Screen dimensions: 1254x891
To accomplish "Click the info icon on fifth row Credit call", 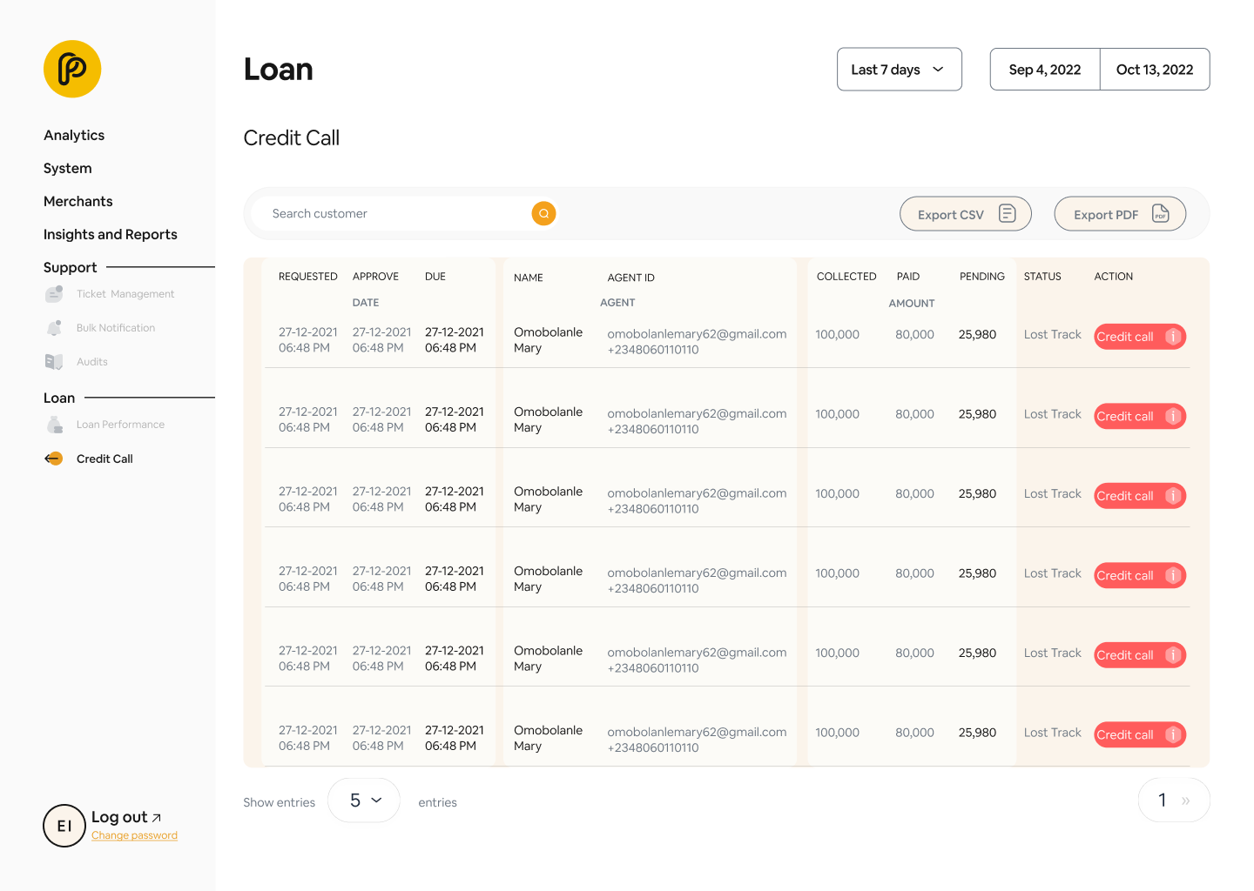I will coord(1173,655).
